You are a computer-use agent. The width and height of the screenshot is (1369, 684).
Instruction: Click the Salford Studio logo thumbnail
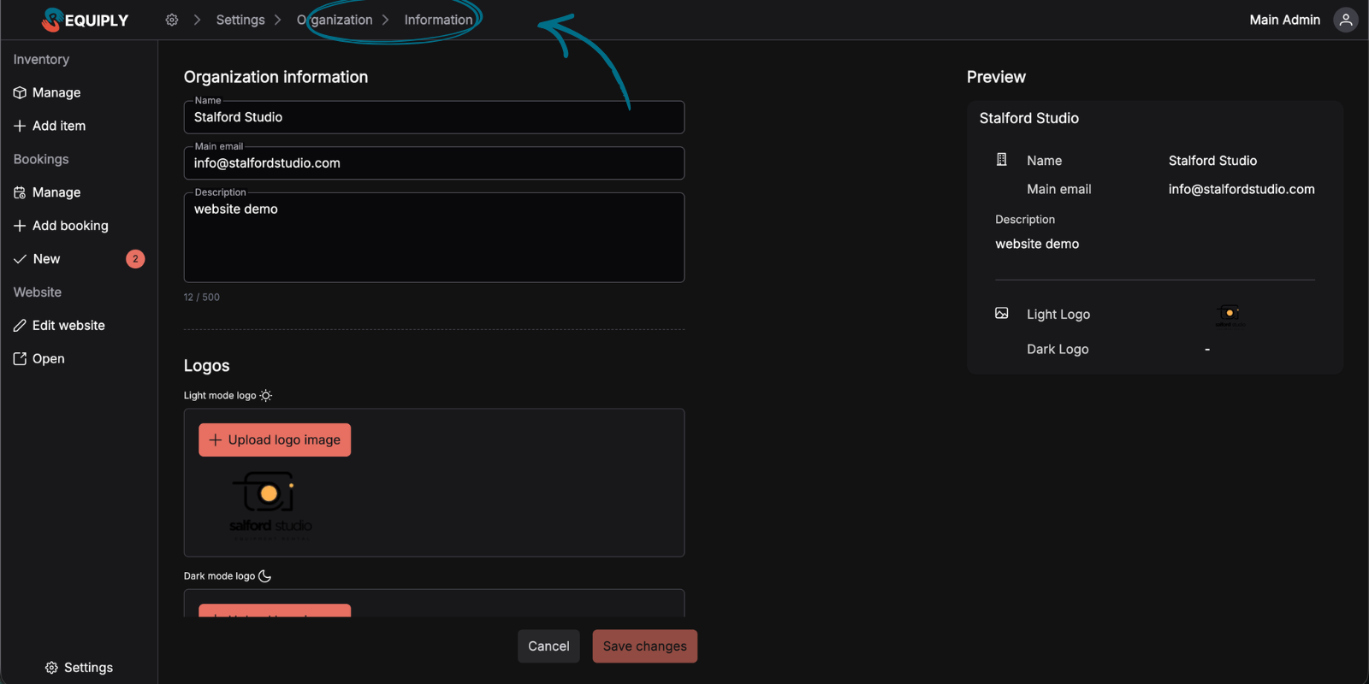click(270, 505)
